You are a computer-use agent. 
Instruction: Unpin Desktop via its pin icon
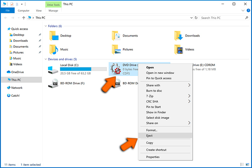pos(40,35)
